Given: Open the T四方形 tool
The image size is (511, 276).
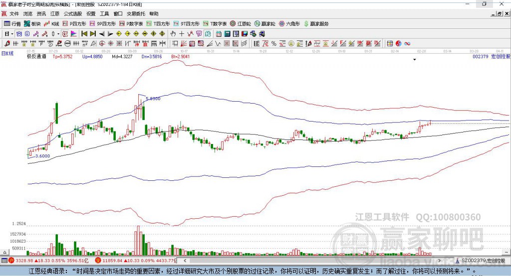Looking at the screenshot, I should (x=158, y=24).
